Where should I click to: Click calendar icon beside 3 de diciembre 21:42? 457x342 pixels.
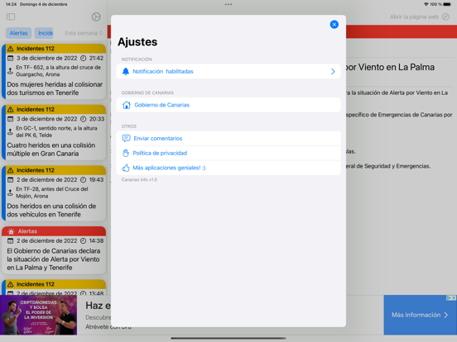pos(11,58)
